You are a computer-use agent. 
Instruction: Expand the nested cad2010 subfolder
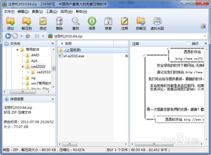coord(28,72)
